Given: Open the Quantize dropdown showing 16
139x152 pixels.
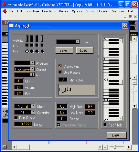Looking at the screenshot, I should (33, 112).
